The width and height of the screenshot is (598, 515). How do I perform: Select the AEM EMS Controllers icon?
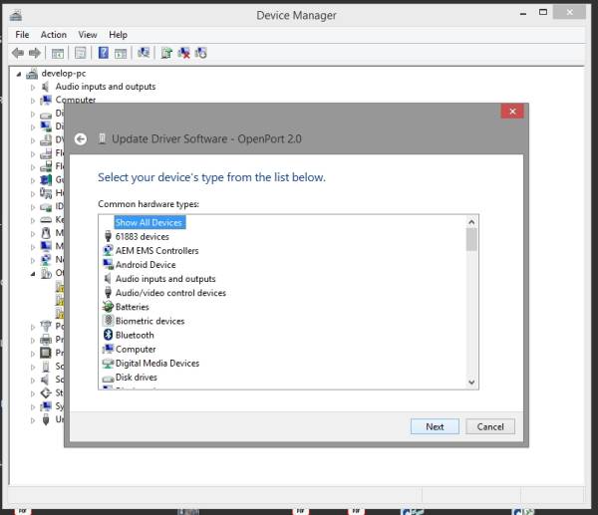[108, 250]
